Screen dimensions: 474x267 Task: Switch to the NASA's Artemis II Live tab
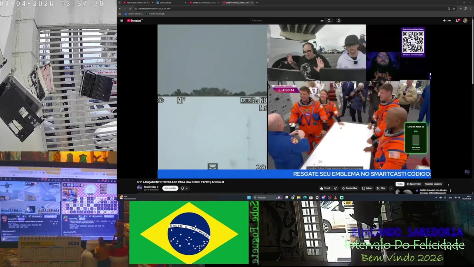click(204, 3)
